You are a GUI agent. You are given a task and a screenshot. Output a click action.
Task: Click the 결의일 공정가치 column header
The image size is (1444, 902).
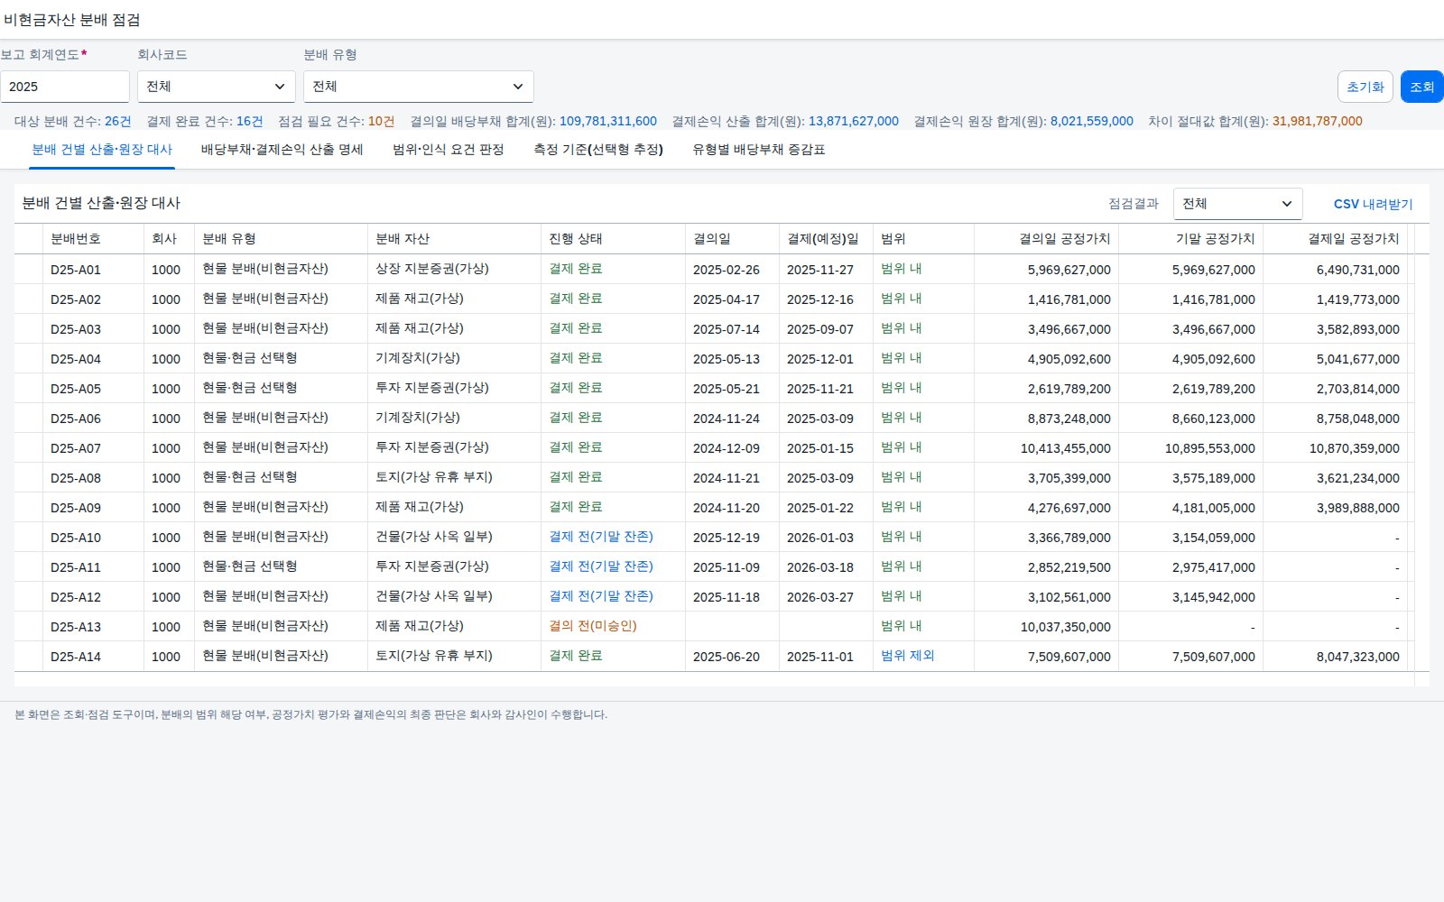(1046, 239)
